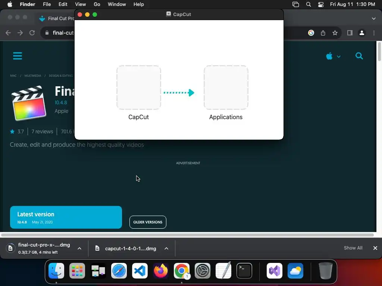This screenshot has height=286, width=382.
Task: Open Control Center in menu bar
Action: tap(321, 4)
